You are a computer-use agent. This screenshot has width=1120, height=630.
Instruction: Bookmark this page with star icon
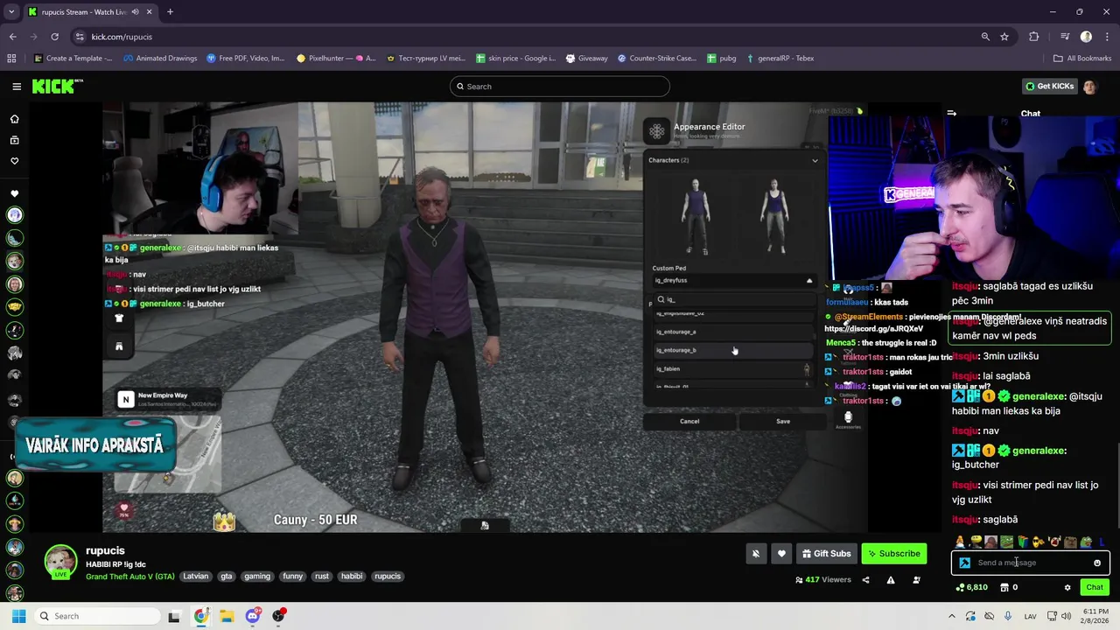click(x=1004, y=37)
